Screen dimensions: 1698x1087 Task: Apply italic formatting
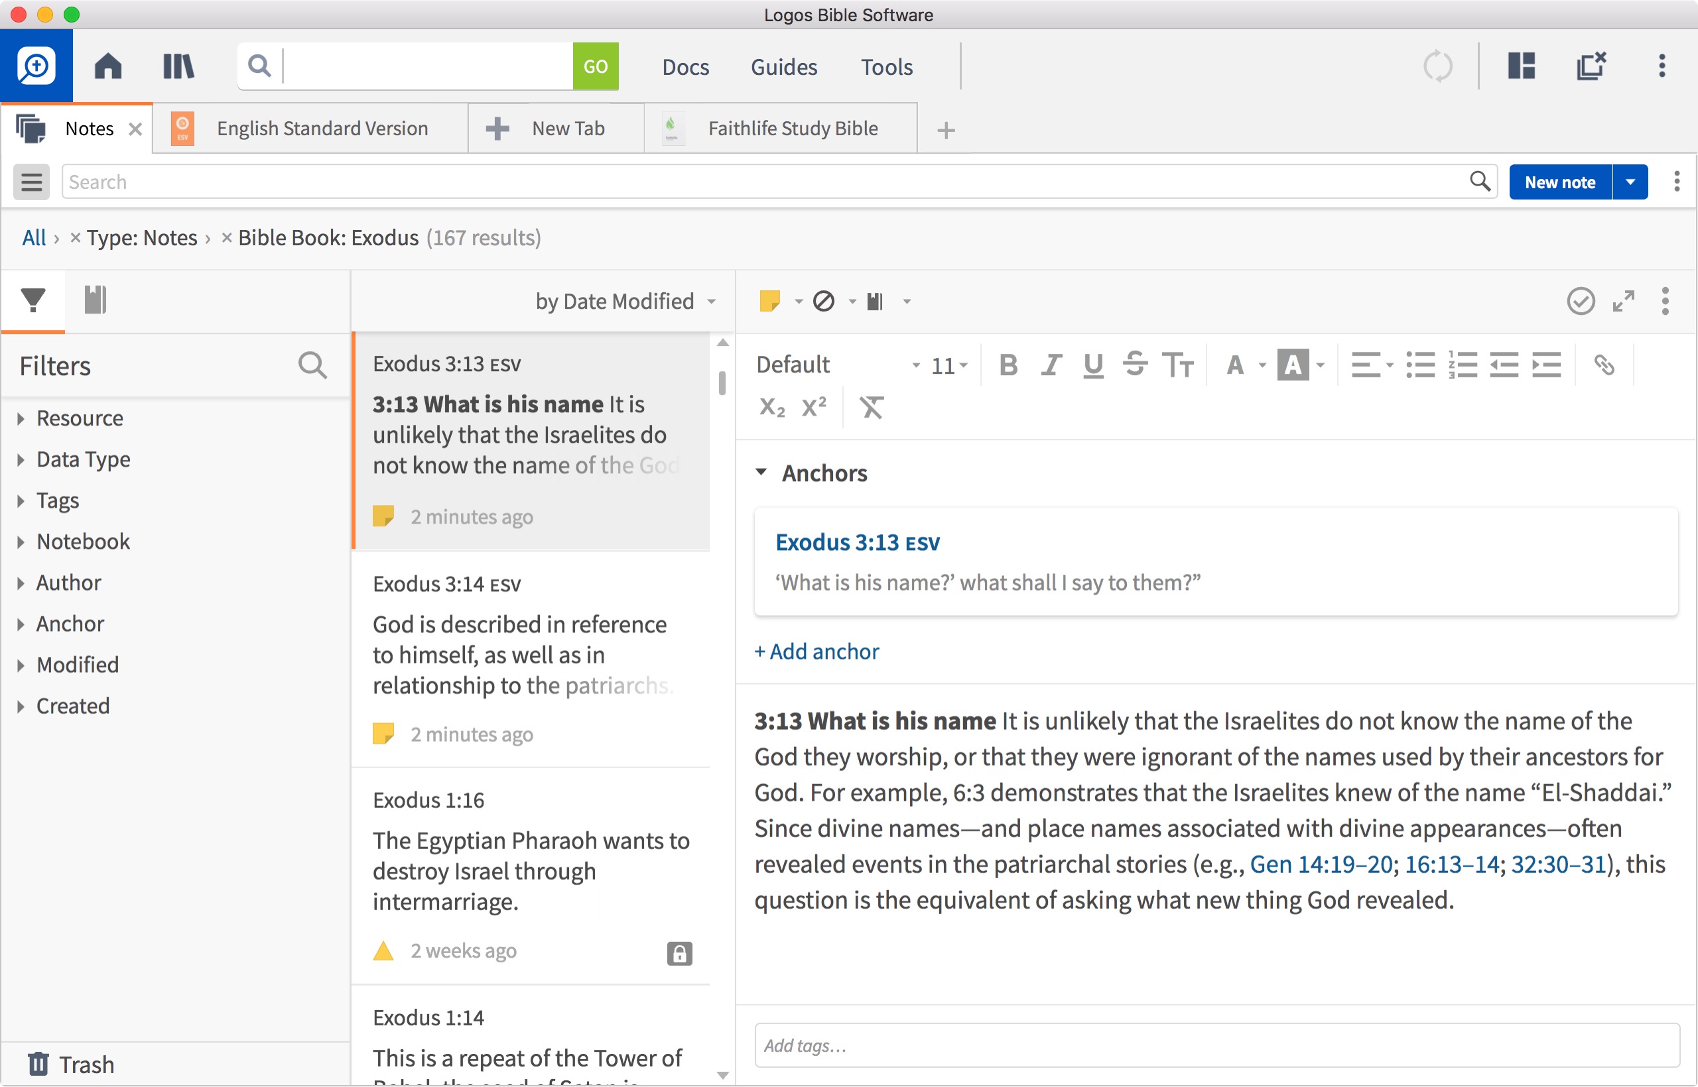point(1051,365)
